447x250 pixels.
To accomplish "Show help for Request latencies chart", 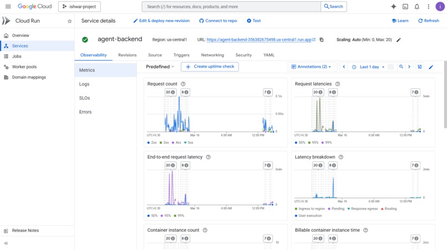I will (338, 84).
